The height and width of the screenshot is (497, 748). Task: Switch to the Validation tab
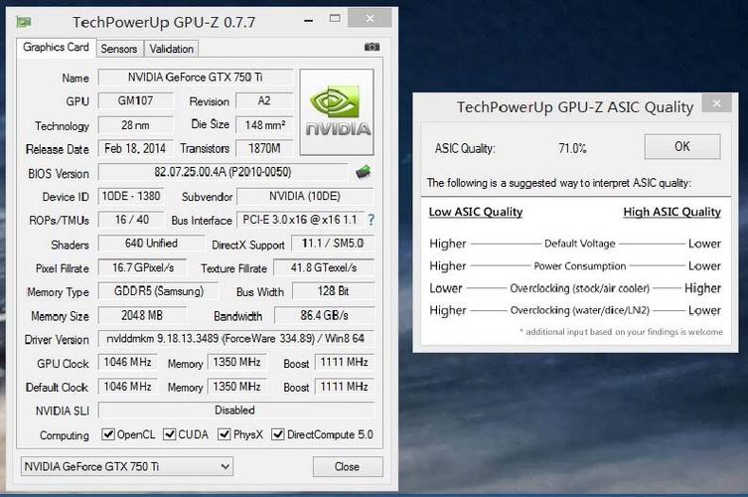pyautogui.click(x=171, y=49)
